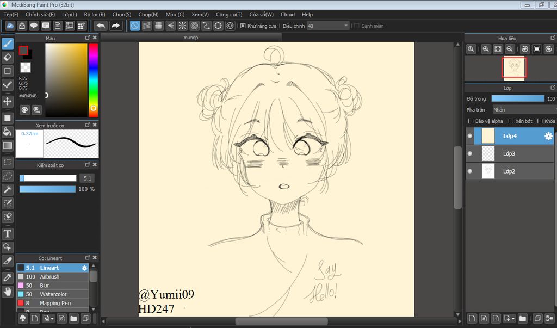Viewport: 557px width, 328px height.
Task: Zoom in on the navigator
Action: [486, 49]
